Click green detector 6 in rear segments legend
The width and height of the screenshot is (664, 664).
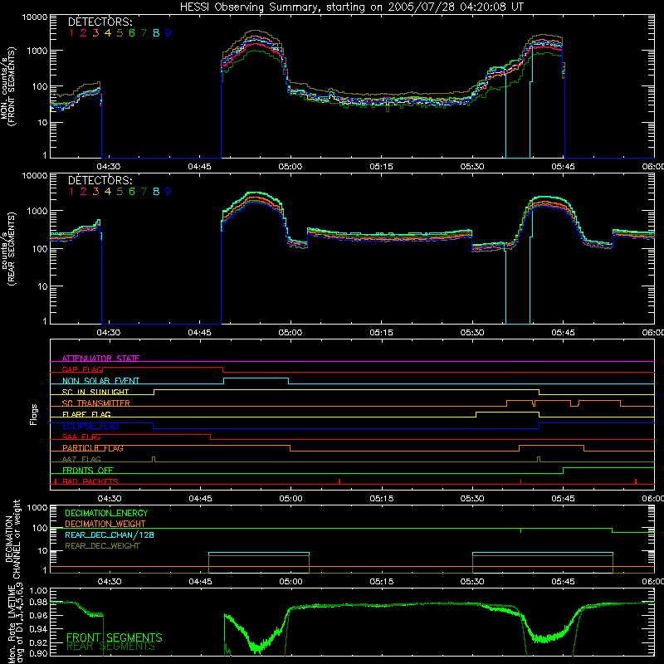[132, 192]
